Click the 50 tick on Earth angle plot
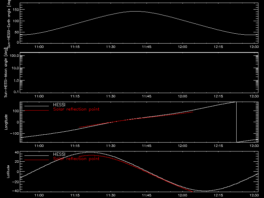Image resolution: width=264 pixels, height=198 pixels. click(x=17, y=32)
